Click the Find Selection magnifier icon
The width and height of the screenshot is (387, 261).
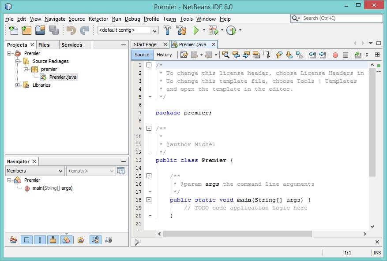[x=226, y=55]
